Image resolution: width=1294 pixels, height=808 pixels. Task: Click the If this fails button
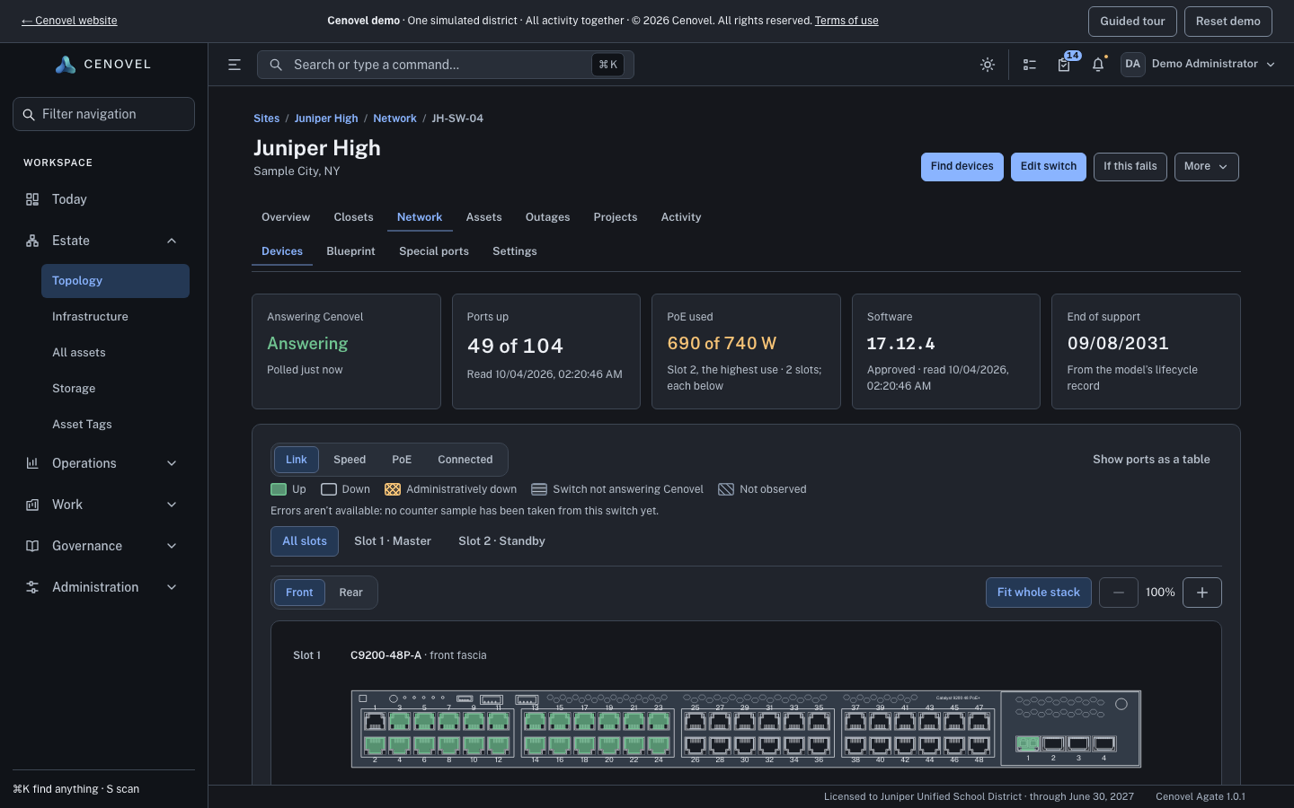pyautogui.click(x=1130, y=167)
